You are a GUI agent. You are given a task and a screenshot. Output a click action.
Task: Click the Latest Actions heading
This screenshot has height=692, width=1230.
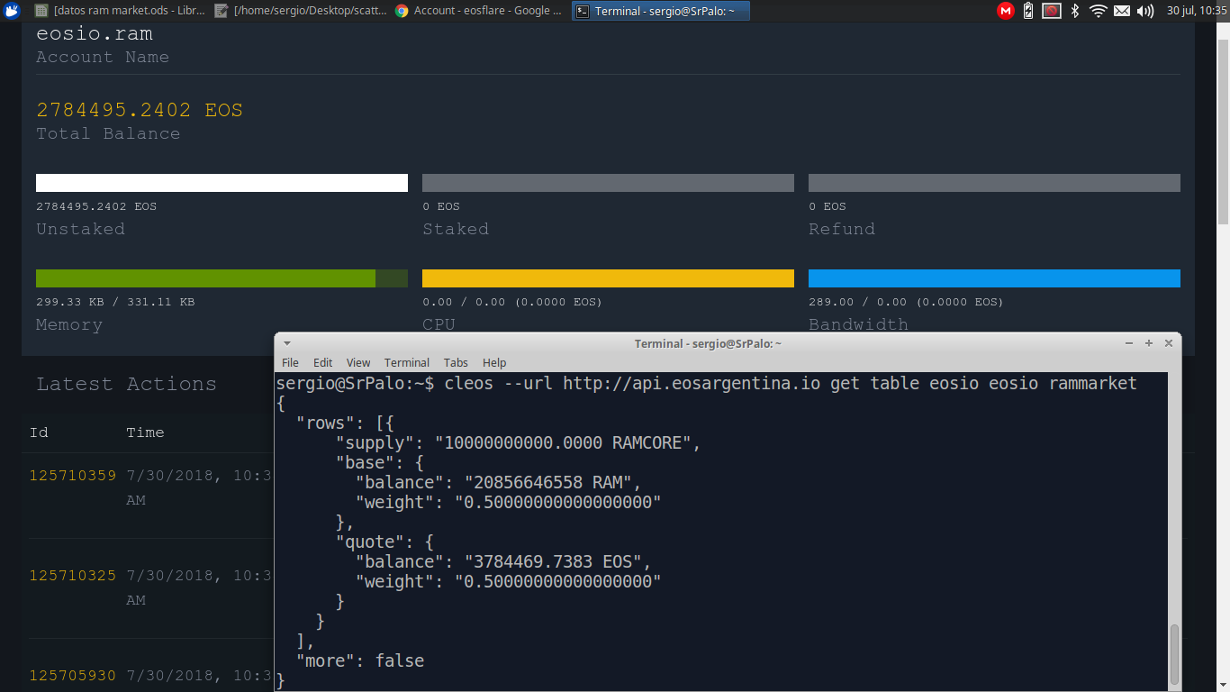click(126, 384)
